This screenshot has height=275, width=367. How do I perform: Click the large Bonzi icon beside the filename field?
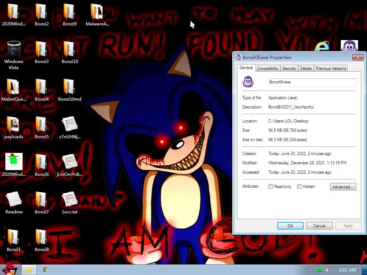click(x=248, y=82)
